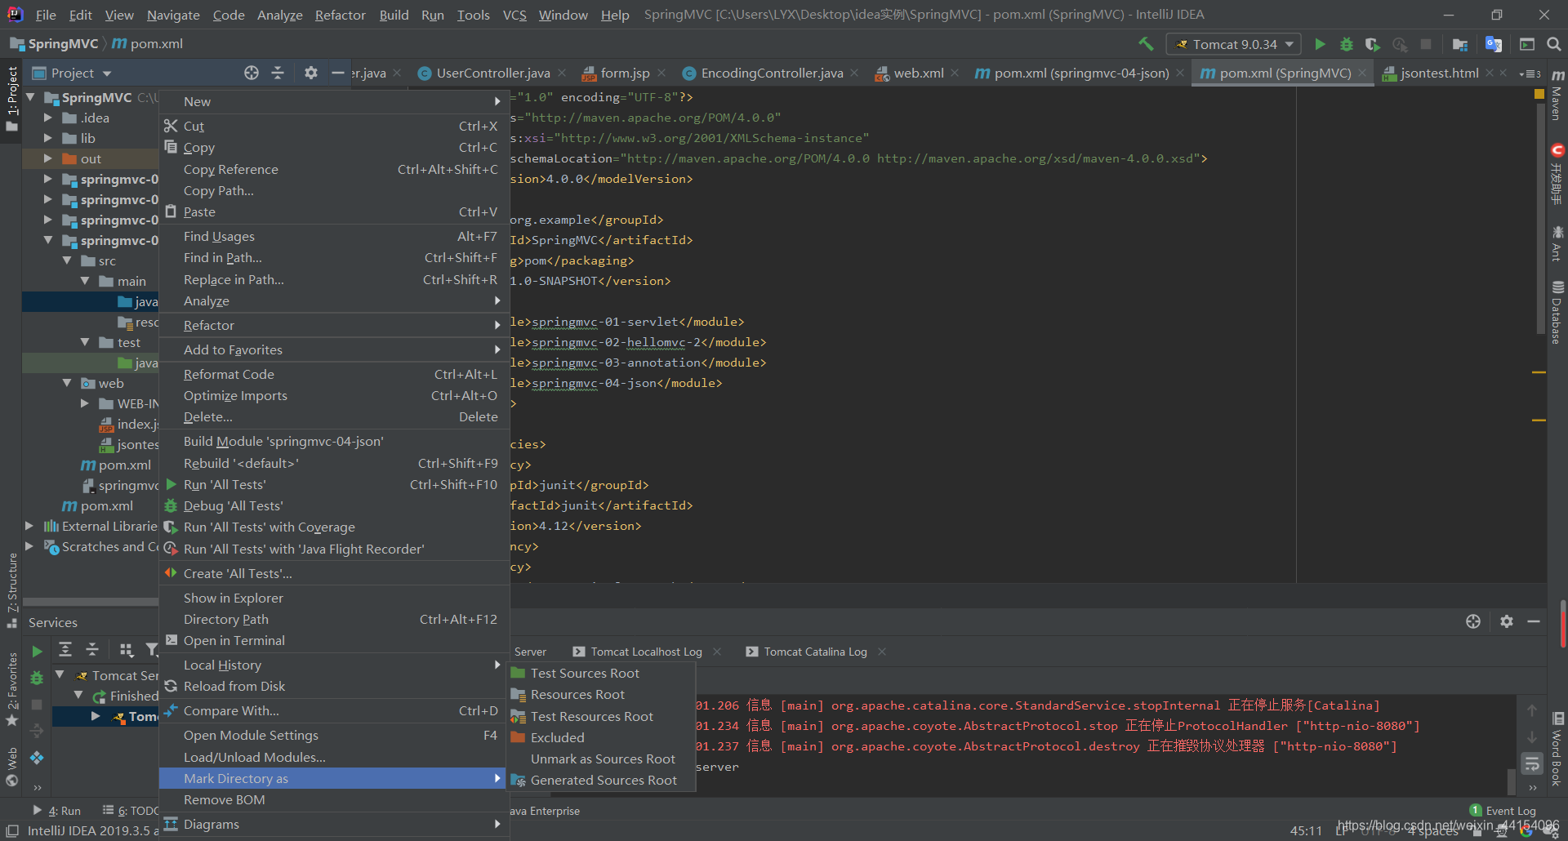Choose Show in Explorer
1568x841 pixels.
[334, 598]
